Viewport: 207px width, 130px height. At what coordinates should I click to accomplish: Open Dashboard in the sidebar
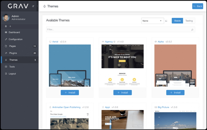point(19,32)
